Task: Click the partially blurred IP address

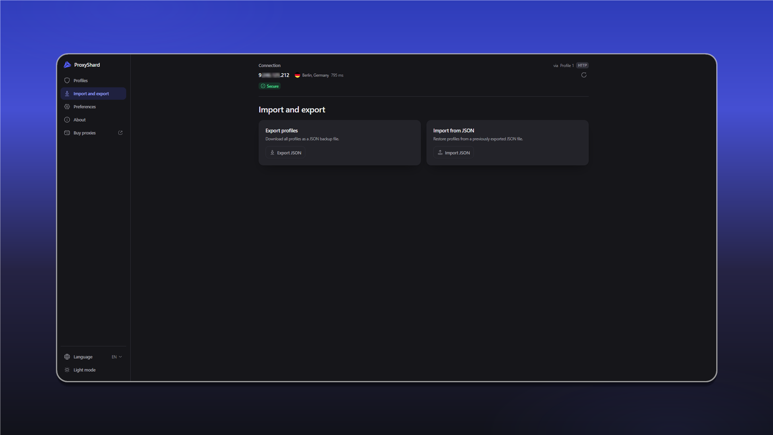Action: [274, 75]
